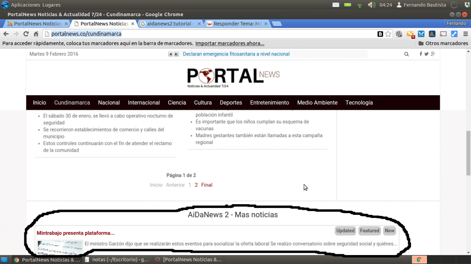Visit PortalNews Facebook page icon
Image resolution: width=471 pixels, height=264 pixels.
click(x=420, y=54)
